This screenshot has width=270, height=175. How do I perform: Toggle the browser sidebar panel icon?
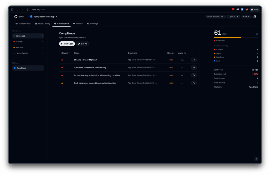[12, 9]
